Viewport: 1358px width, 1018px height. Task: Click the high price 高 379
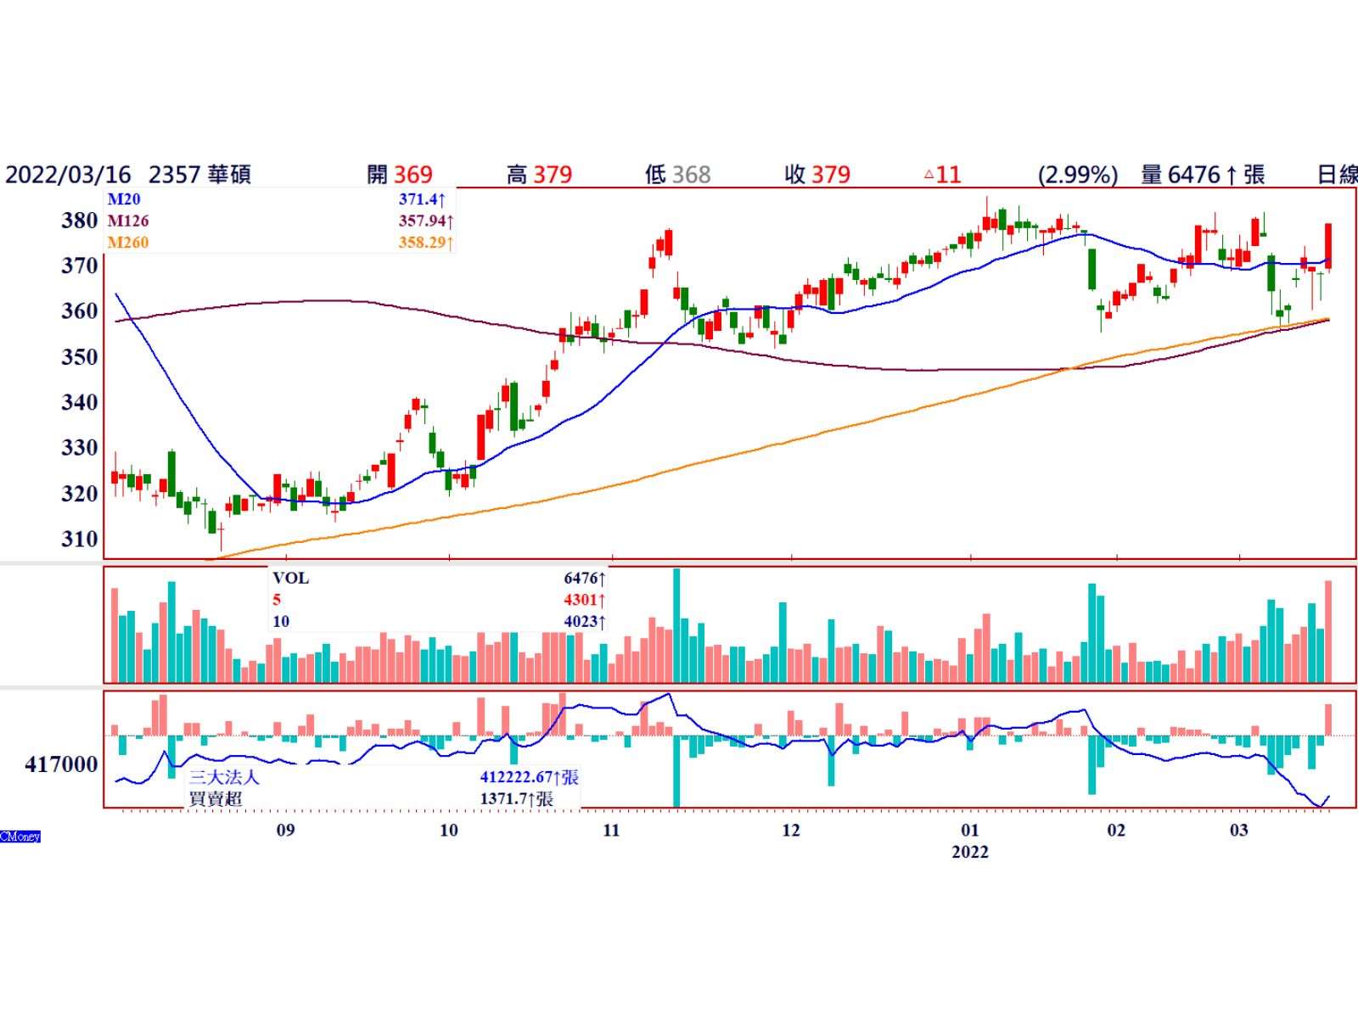coord(540,175)
